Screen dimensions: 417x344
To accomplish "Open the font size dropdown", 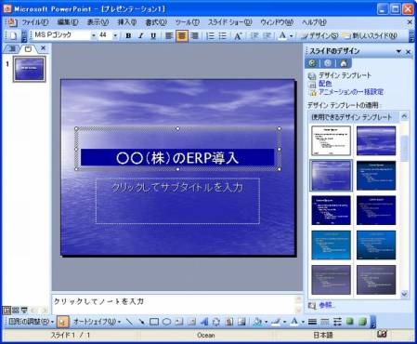I will [x=115, y=36].
